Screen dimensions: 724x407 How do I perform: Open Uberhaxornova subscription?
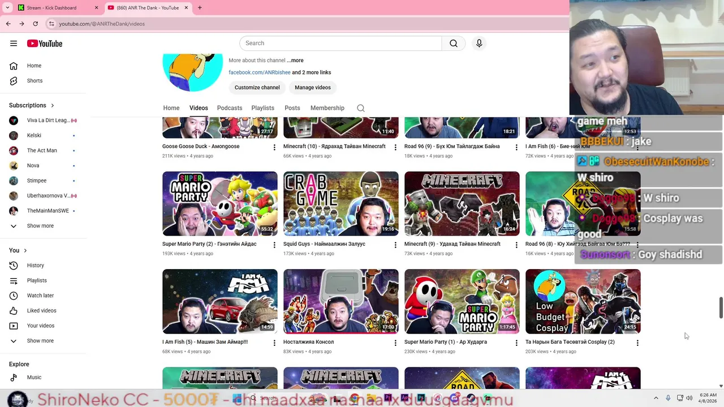tap(44, 196)
